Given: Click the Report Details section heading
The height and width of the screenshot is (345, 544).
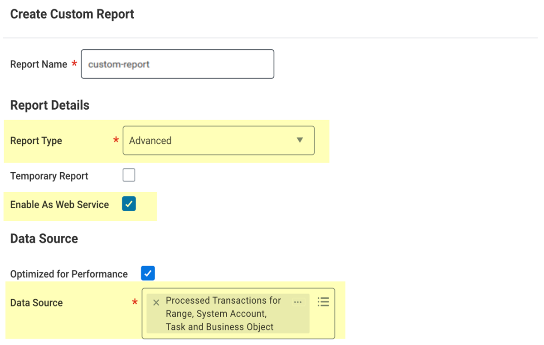Looking at the screenshot, I should tap(50, 105).
